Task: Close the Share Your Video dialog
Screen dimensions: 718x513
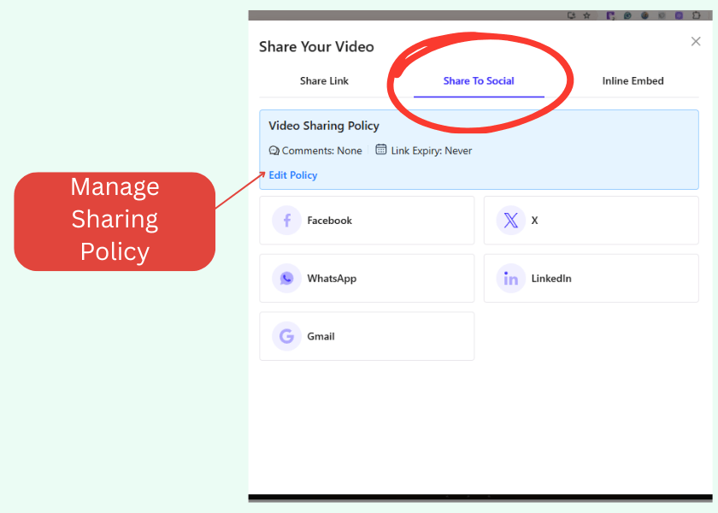Action: click(696, 42)
